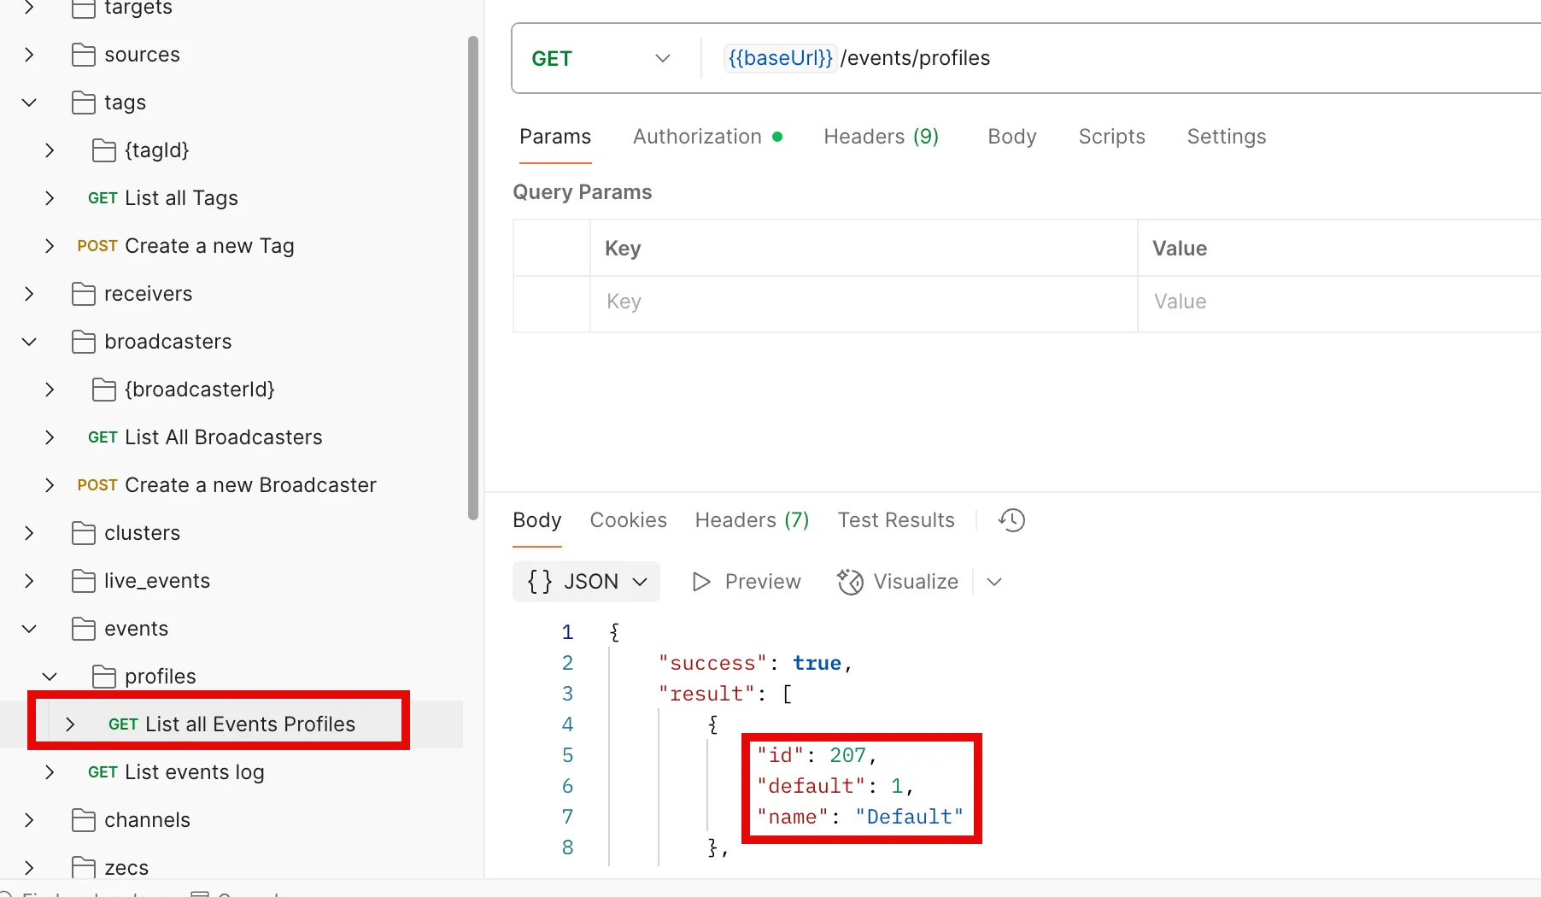The image size is (1541, 897).
Task: Open the request Settings tab
Action: [1227, 137]
